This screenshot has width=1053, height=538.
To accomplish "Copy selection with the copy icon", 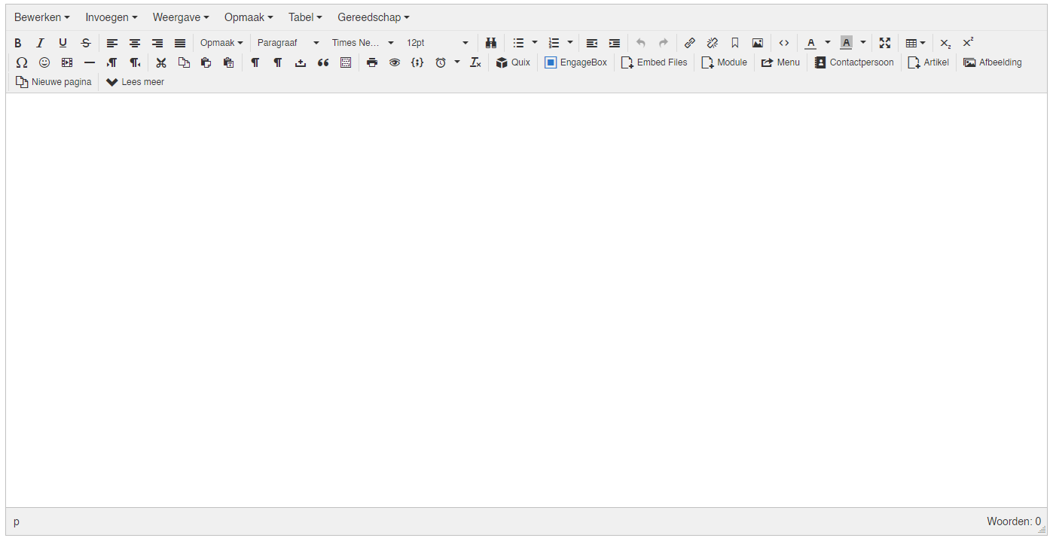I will click(184, 62).
